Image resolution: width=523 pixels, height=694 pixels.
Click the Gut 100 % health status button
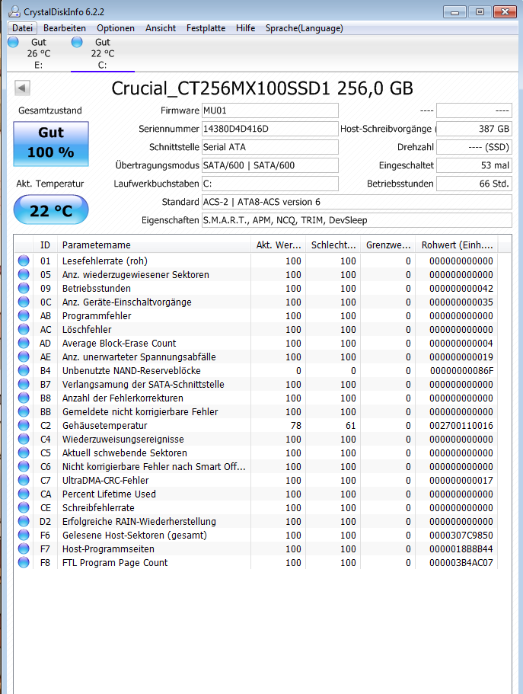[x=51, y=144]
